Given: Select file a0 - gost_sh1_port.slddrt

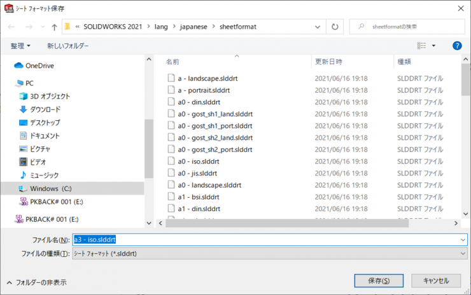Looking at the screenshot, I should 214,126.
